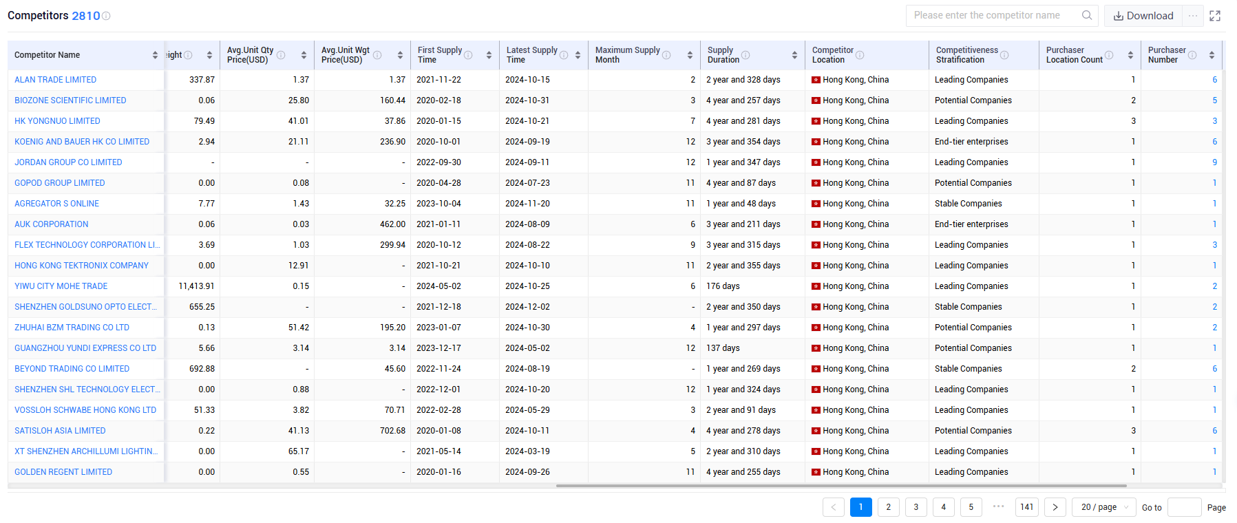Viewport: 1237px width, 523px height.
Task: Open the 20 / page size dropdown
Action: coord(1104,507)
